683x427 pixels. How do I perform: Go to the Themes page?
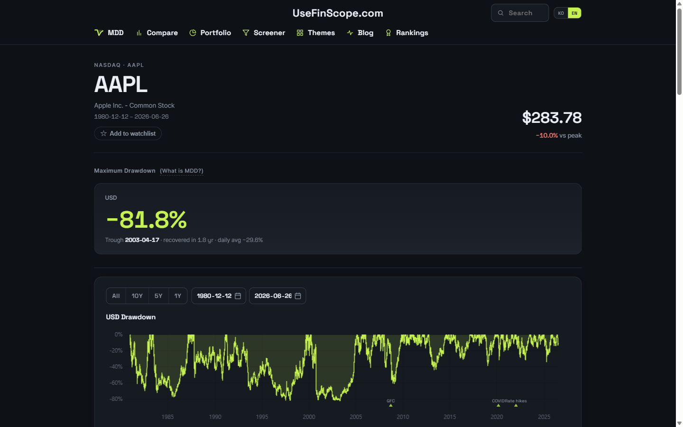[316, 33]
